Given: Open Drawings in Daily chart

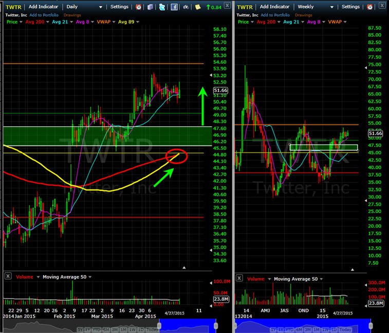Looking at the screenshot, I should [x=72, y=15].
